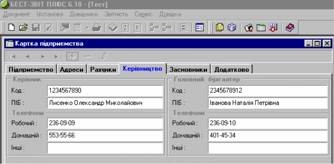Click the Sigma sum toolbar icon
The image size is (334, 164).
click(x=138, y=28)
